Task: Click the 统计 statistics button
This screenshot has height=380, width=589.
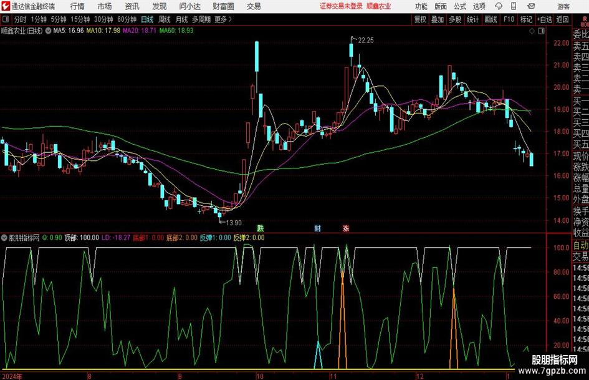Action: click(472, 19)
